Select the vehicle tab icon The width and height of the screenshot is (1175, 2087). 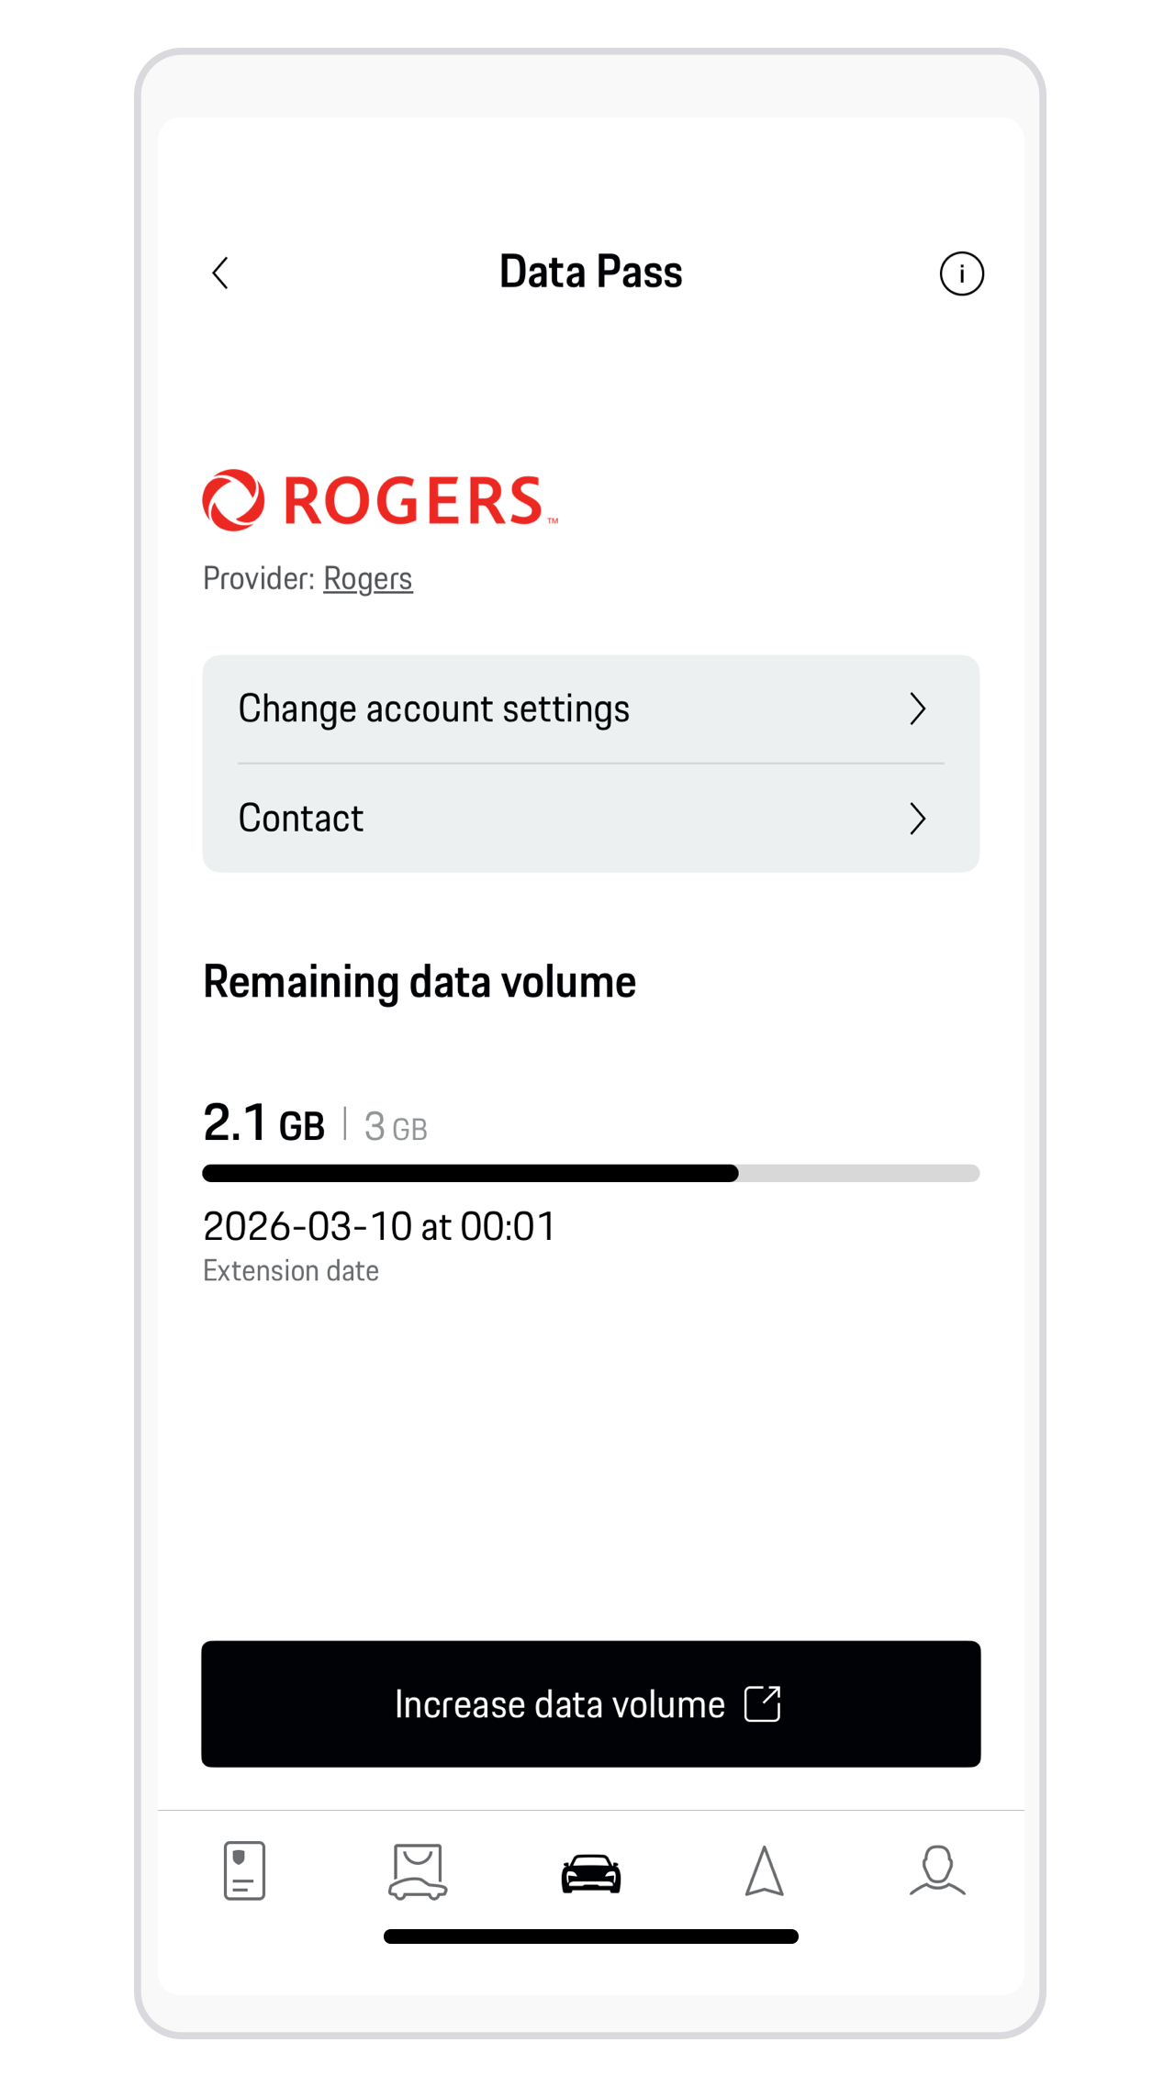coord(591,1872)
